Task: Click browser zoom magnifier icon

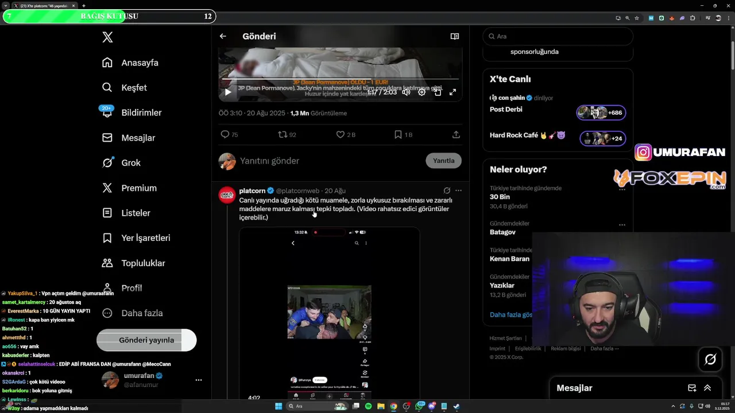Action: (x=628, y=18)
